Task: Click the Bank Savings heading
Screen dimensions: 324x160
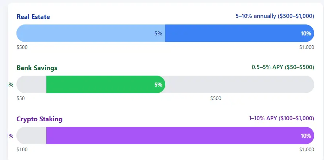Action: coord(37,68)
